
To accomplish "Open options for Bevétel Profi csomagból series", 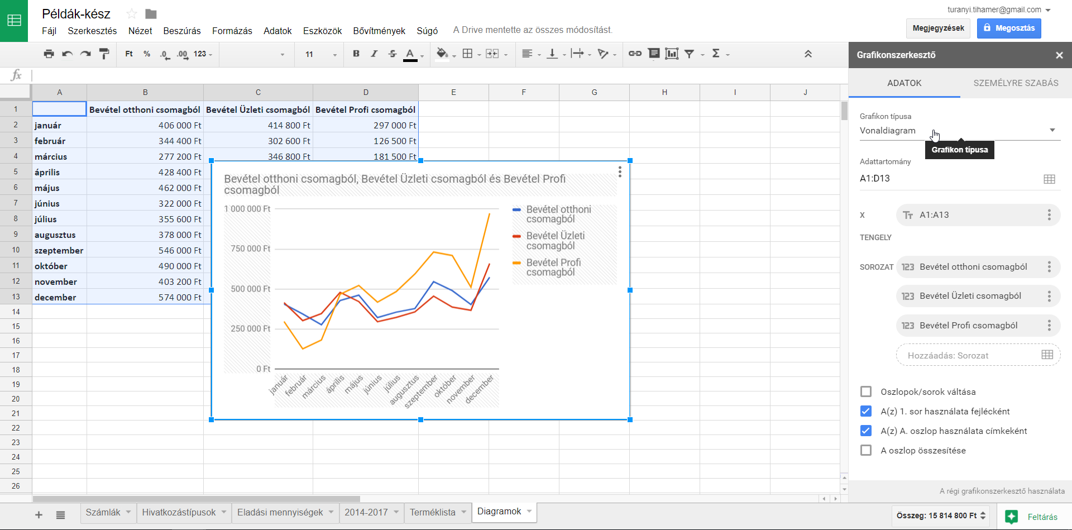I will click(x=1049, y=326).
